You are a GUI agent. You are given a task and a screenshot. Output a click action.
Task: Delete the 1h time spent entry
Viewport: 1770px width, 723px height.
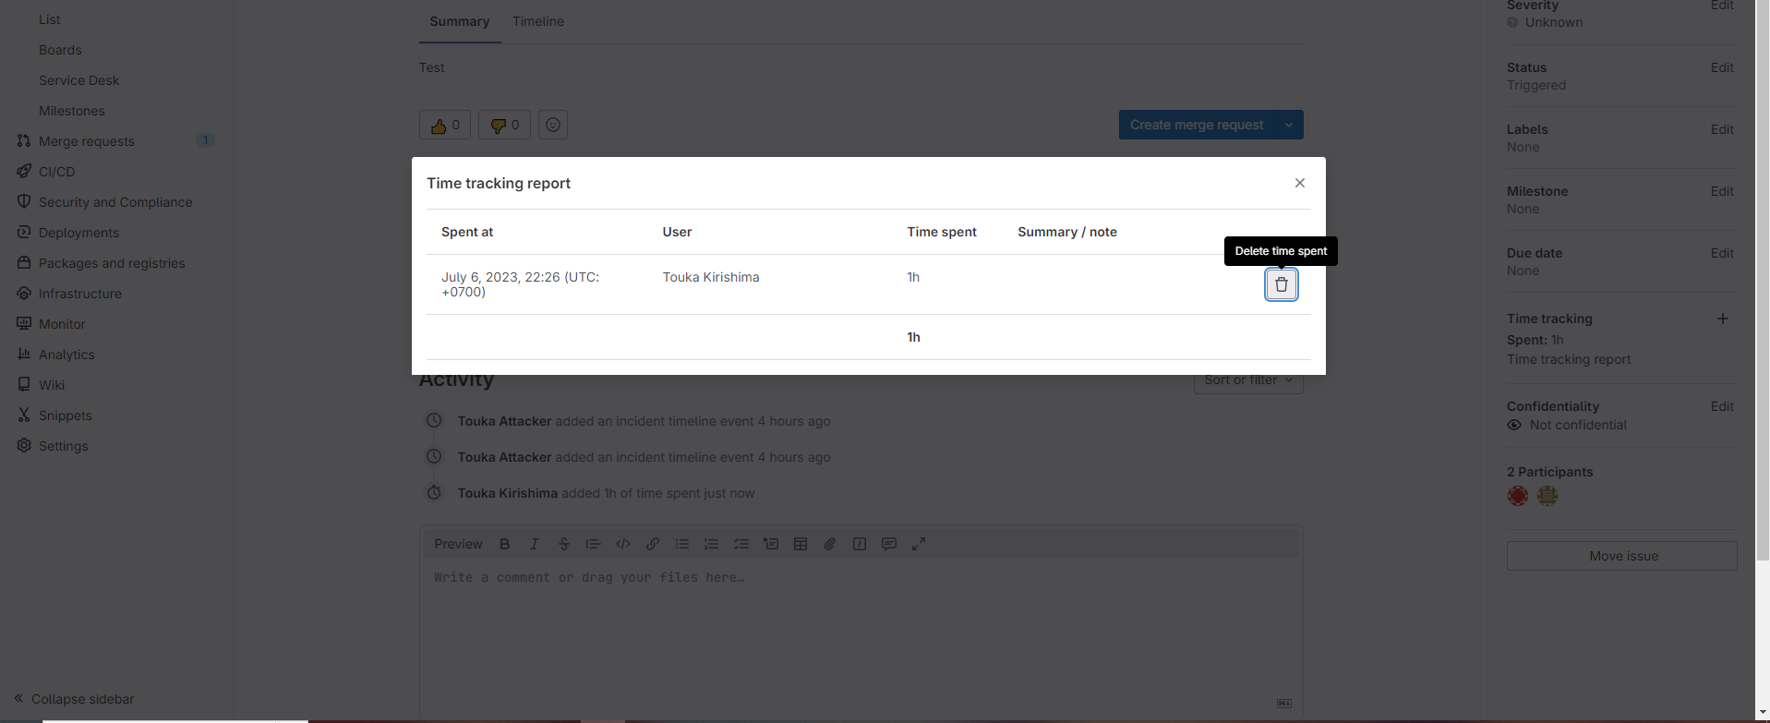1281,284
